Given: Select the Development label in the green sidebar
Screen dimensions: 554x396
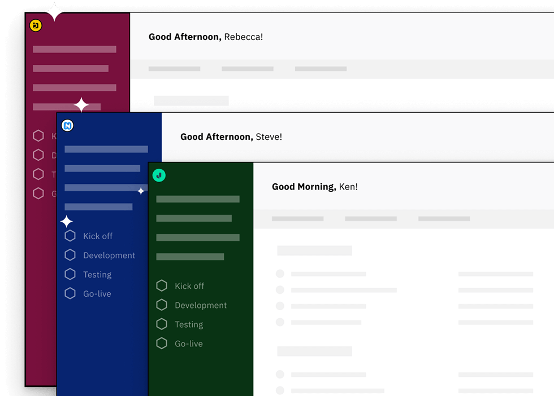Looking at the screenshot, I should (x=201, y=305).
